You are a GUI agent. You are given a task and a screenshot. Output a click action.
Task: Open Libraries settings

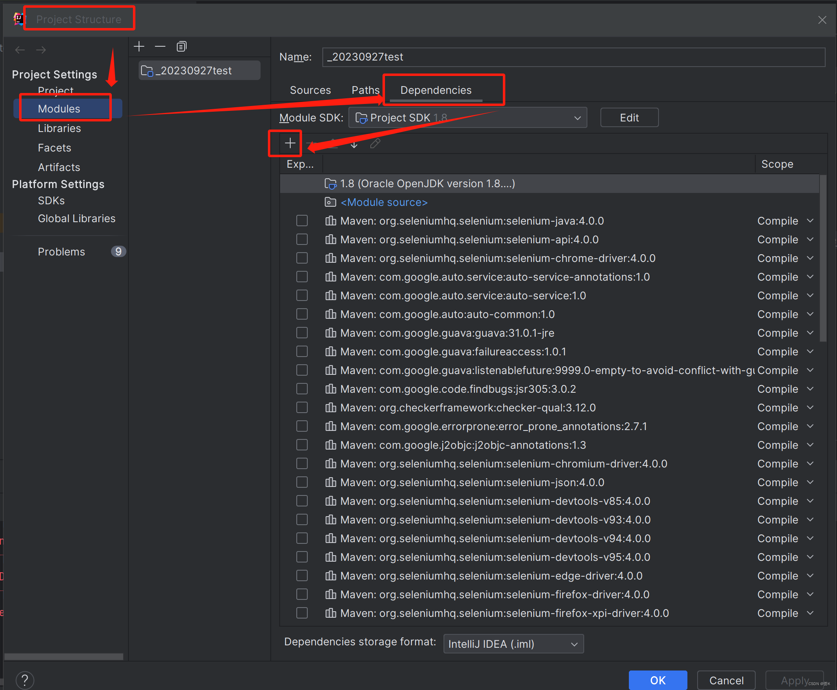pos(59,128)
